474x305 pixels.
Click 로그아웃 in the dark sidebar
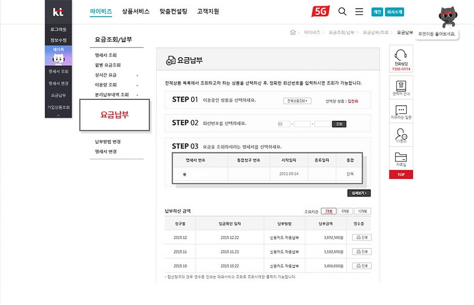[58, 29]
